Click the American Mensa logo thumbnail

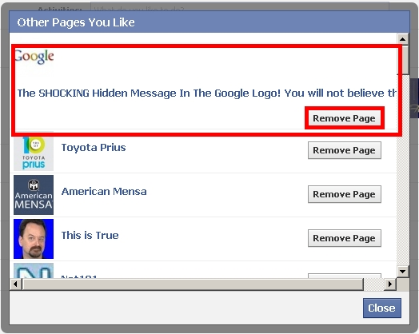(x=34, y=195)
